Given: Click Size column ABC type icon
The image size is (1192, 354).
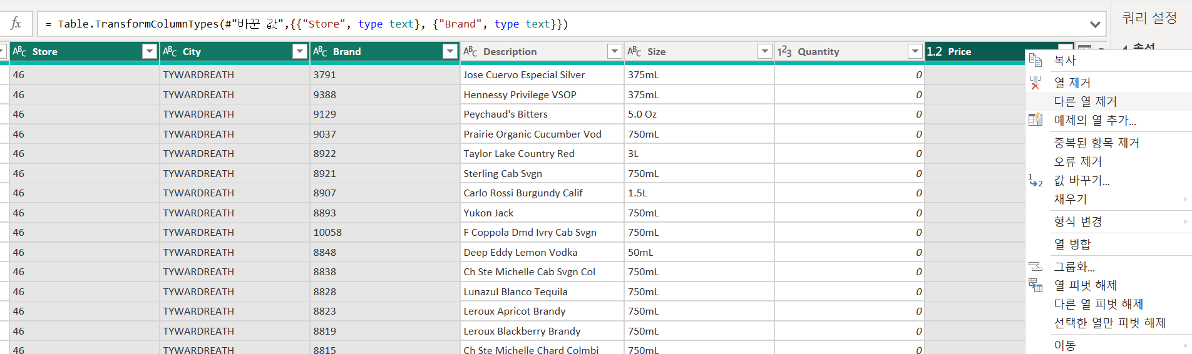Looking at the screenshot, I should point(634,51).
